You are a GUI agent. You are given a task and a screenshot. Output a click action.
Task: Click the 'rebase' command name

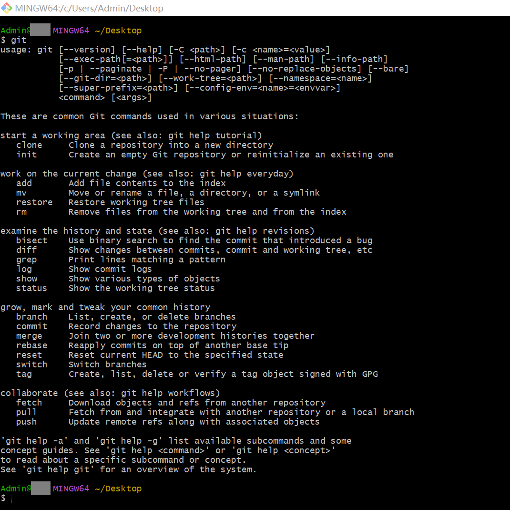tap(32, 345)
